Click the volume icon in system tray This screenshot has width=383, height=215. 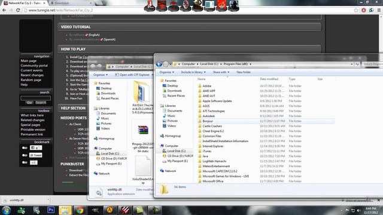[358, 210]
